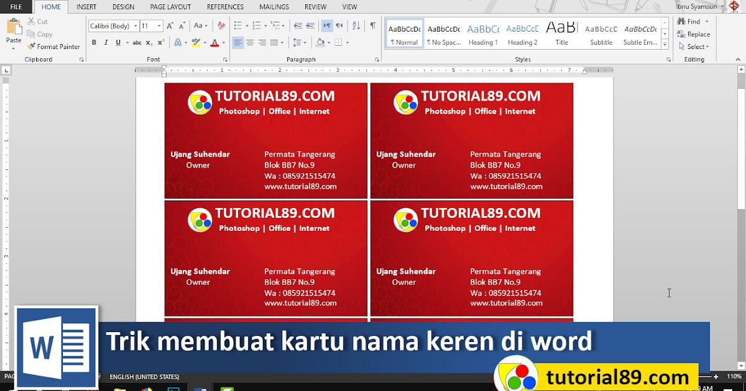This screenshot has width=746, height=391.
Task: Apply Text Effects with the glowing A icon
Action: pos(178,43)
